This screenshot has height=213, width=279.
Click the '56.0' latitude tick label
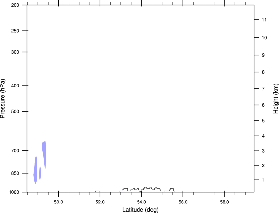[x=183, y=202]
